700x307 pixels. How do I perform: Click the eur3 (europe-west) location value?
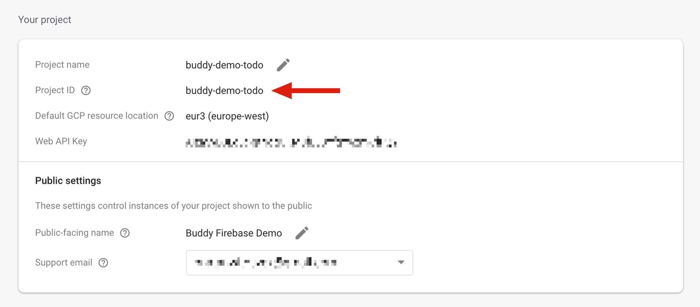(x=227, y=116)
